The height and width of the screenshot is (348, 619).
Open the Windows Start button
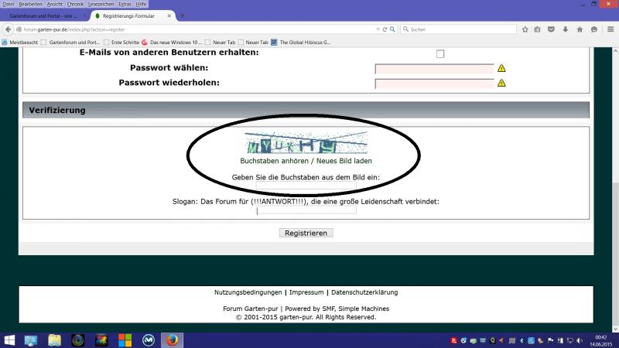pos(9,339)
